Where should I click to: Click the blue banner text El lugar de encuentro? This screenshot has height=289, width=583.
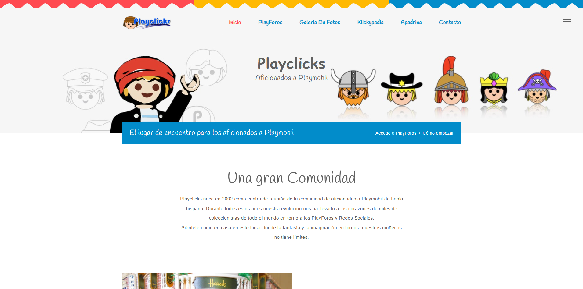click(212, 133)
